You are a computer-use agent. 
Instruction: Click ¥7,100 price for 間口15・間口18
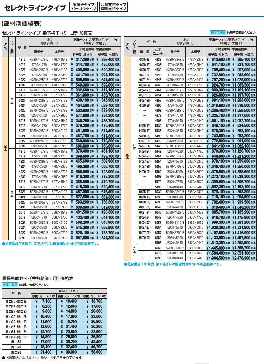[44, 301]
